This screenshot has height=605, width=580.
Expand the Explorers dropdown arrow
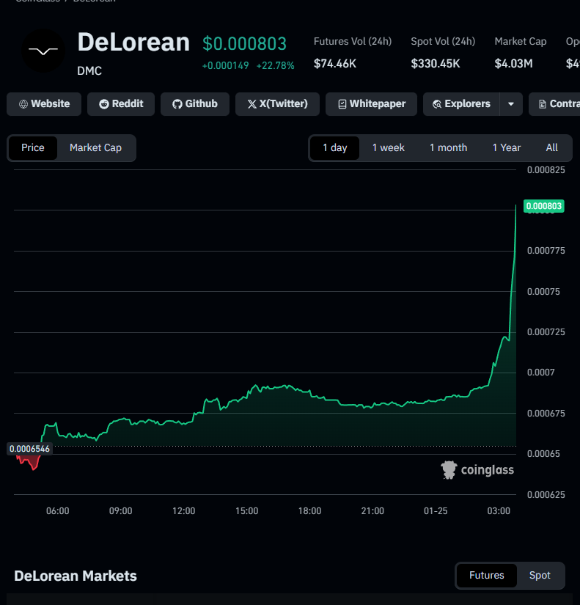[511, 104]
